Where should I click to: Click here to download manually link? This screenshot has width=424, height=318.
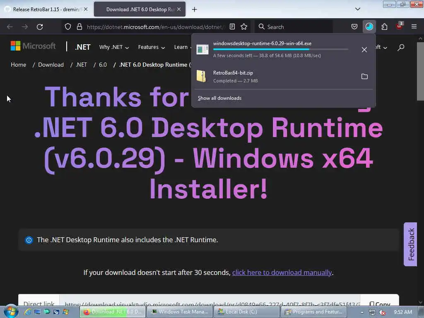pos(282,272)
